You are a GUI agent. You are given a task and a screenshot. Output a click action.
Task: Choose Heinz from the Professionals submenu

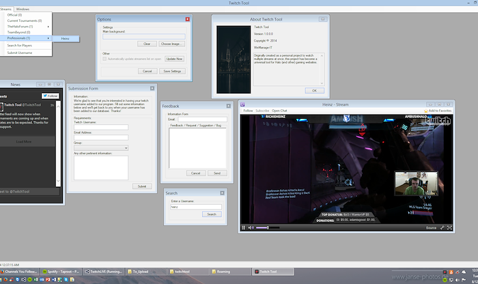click(66, 39)
